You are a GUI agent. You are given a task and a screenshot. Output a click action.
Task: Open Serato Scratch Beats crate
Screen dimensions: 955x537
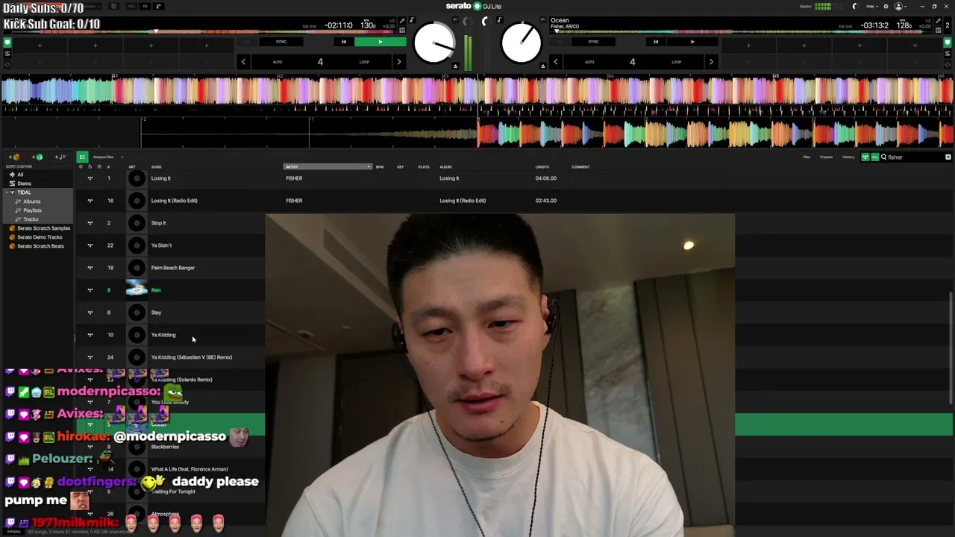pos(40,246)
